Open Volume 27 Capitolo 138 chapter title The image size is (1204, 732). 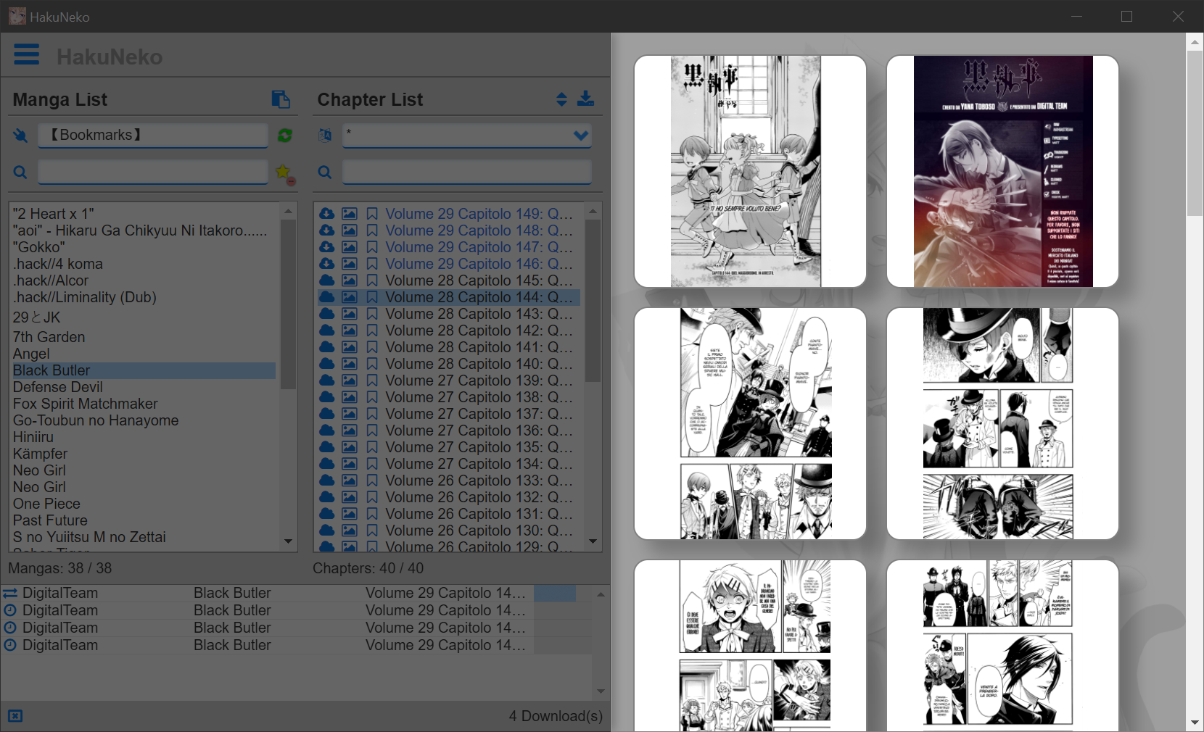479,397
